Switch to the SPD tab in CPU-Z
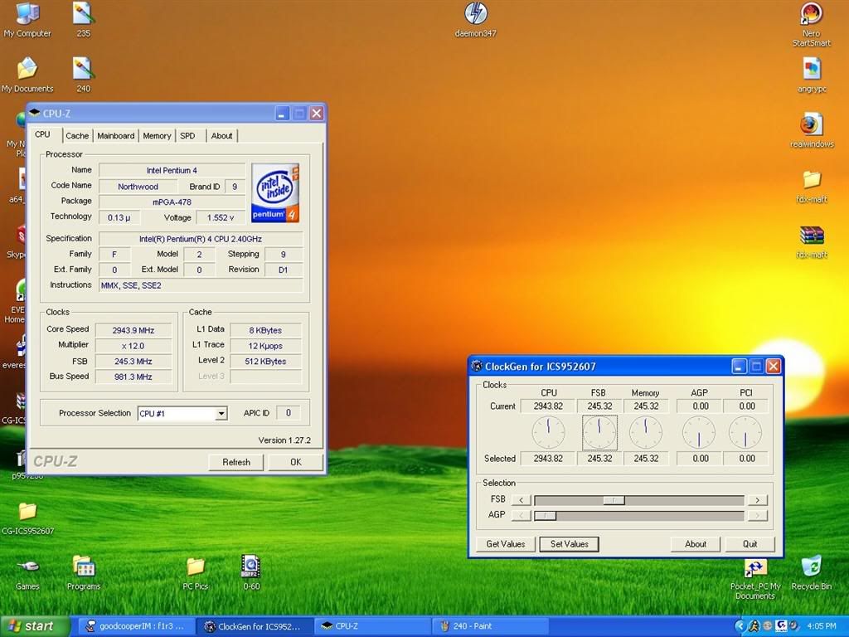The image size is (849, 637). click(x=187, y=136)
